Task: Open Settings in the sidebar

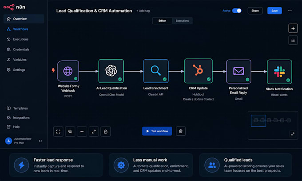Action: coord(16,70)
